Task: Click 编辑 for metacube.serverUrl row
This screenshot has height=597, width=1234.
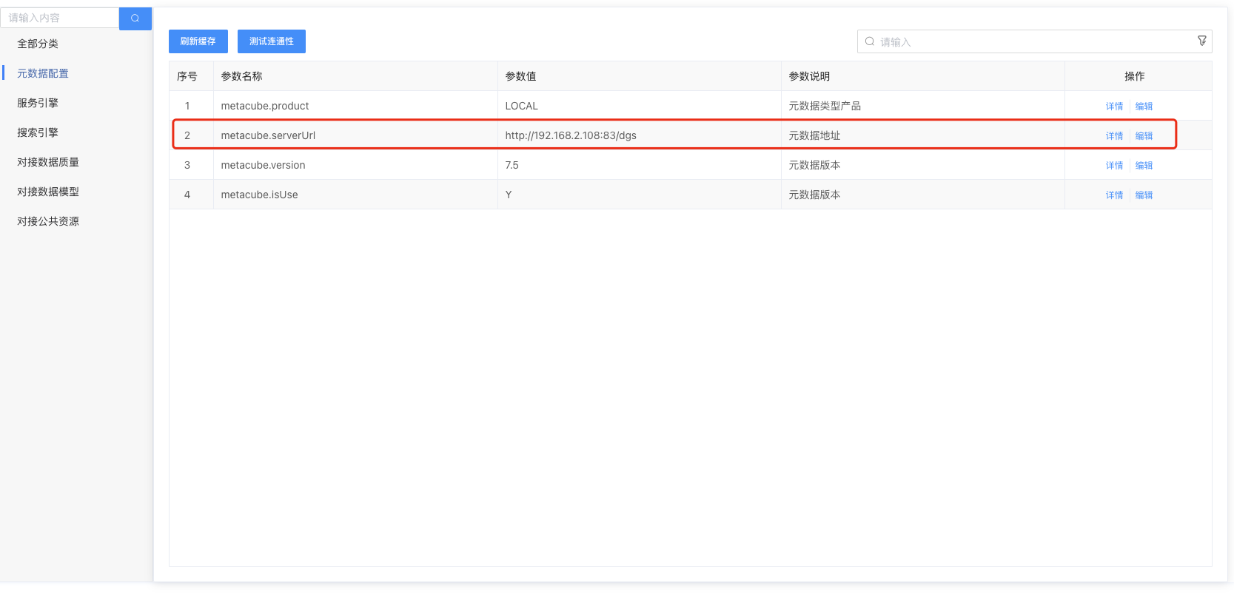Action: tap(1144, 135)
